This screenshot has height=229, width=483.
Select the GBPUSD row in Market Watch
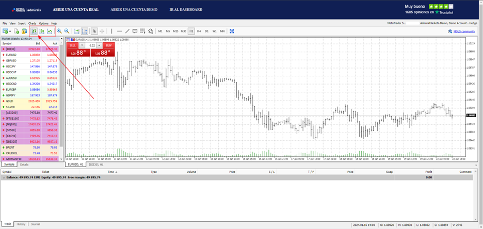[x=30, y=61]
